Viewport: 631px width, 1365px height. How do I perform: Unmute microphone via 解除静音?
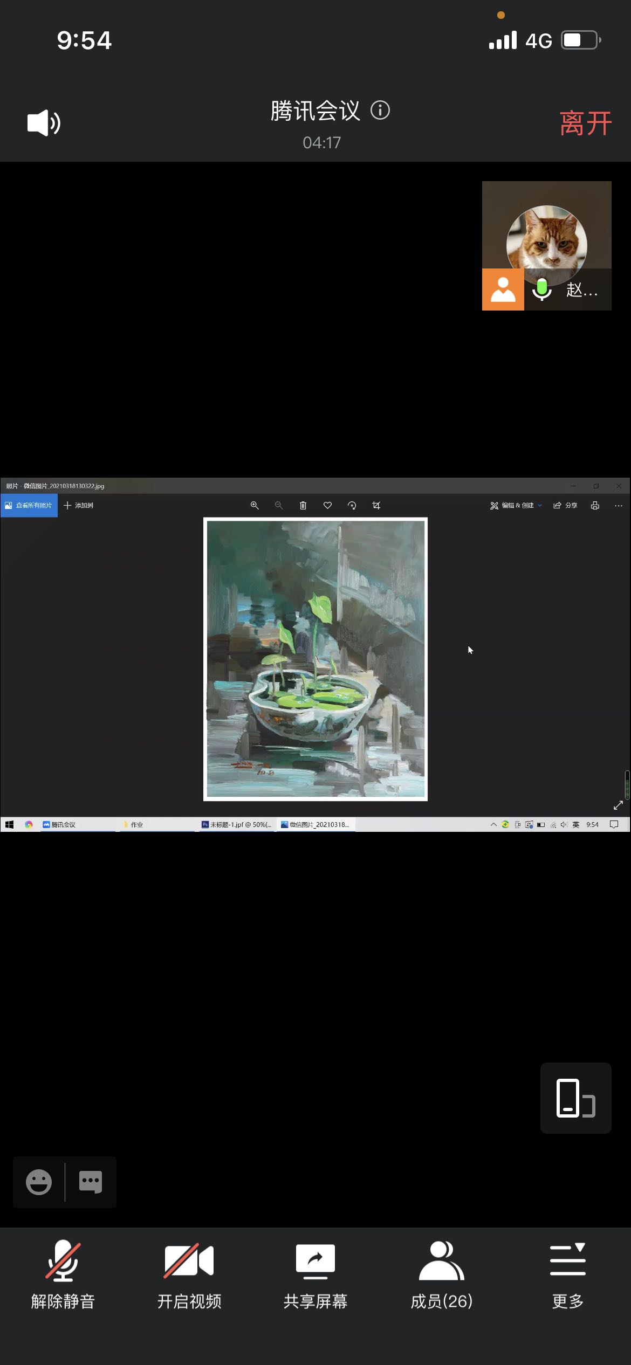click(63, 1275)
